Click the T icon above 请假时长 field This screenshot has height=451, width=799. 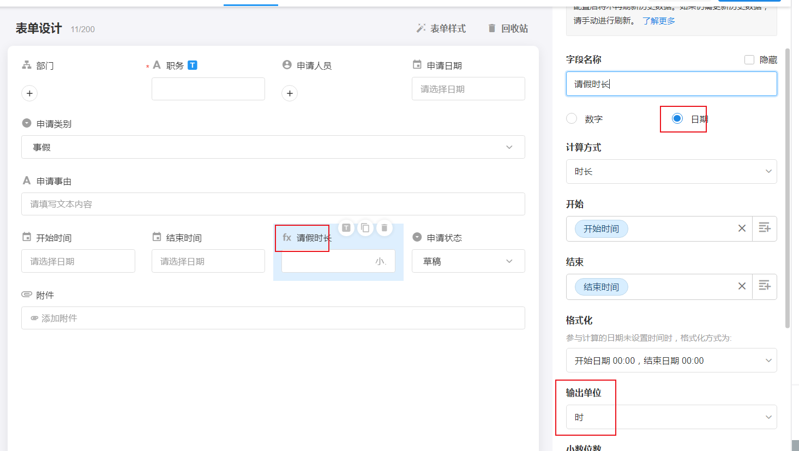pos(346,228)
